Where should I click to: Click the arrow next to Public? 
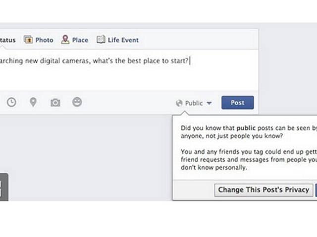click(209, 103)
